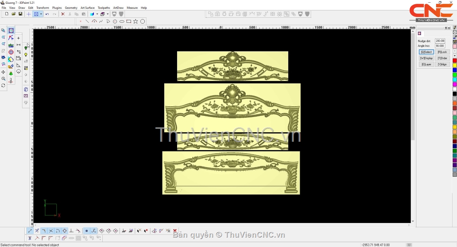
Task: Delete selection with the red X icon
Action: [63, 14]
